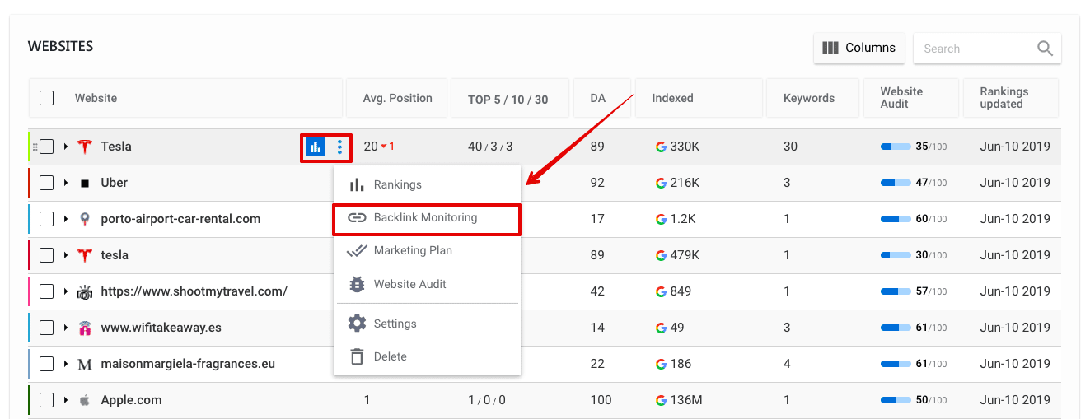
Task: Click the Google icon beside 479K
Action: click(661, 255)
